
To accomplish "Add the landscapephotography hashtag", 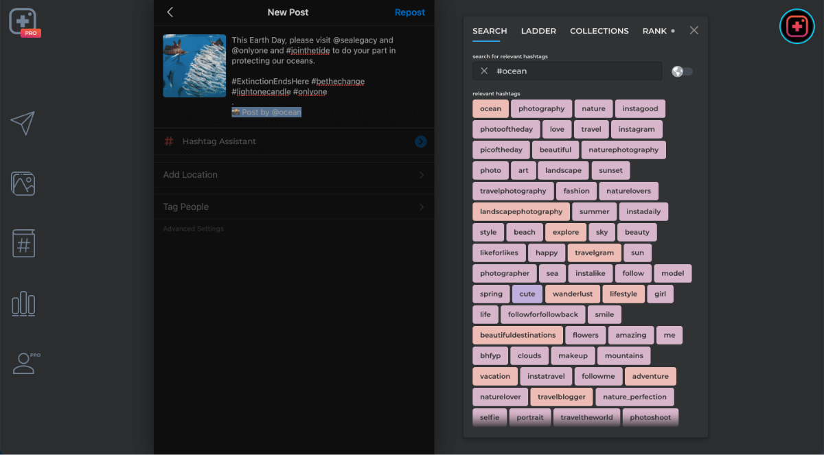I will pyautogui.click(x=520, y=211).
